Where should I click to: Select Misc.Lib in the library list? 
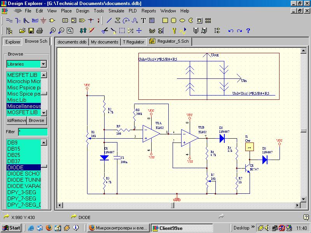(x=24, y=100)
